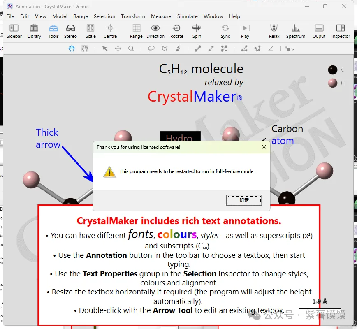Click the Relax structure icon
Viewport: 357px width, 329px height.
coord(274,31)
